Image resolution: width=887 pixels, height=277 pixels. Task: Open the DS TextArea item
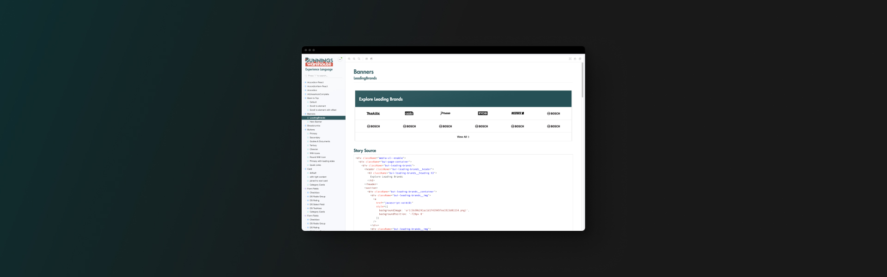(316, 208)
